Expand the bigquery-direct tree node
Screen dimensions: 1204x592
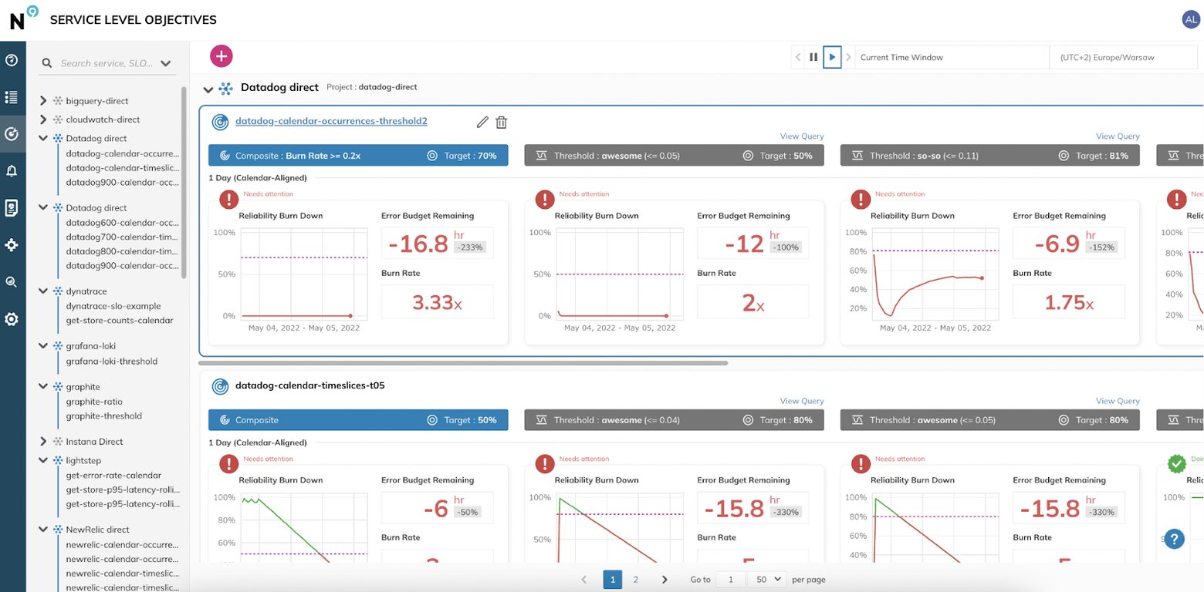(x=44, y=101)
